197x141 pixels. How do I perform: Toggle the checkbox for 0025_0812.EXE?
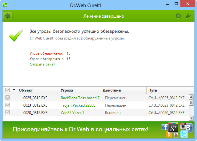8,98
